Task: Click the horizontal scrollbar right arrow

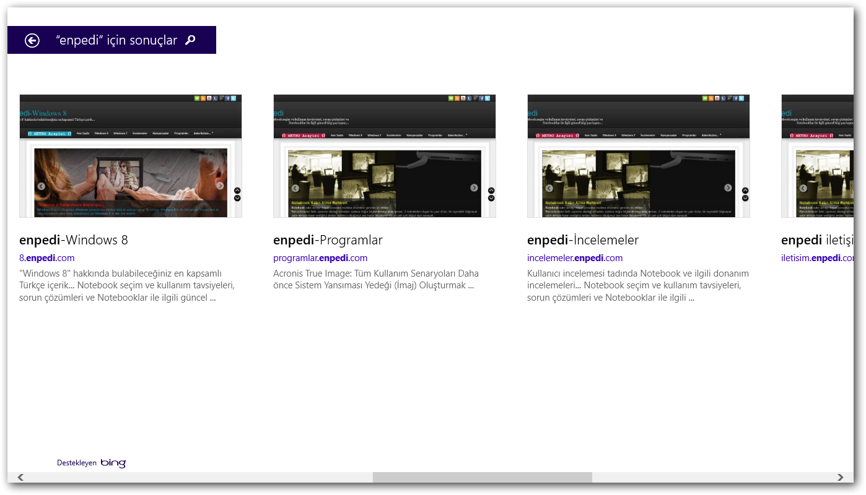Action: pyautogui.click(x=840, y=477)
